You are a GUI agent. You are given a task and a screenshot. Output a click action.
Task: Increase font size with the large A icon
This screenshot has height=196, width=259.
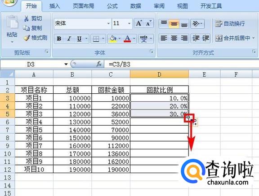coord(139,23)
